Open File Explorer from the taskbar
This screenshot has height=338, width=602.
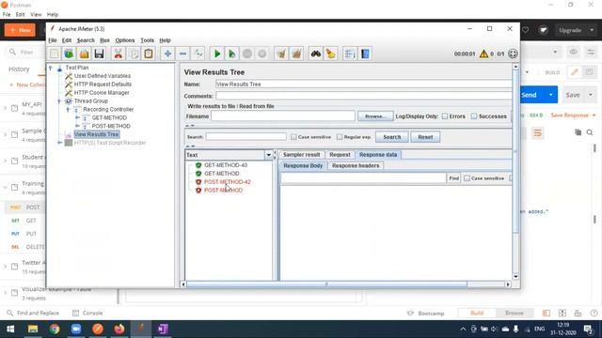33,329
